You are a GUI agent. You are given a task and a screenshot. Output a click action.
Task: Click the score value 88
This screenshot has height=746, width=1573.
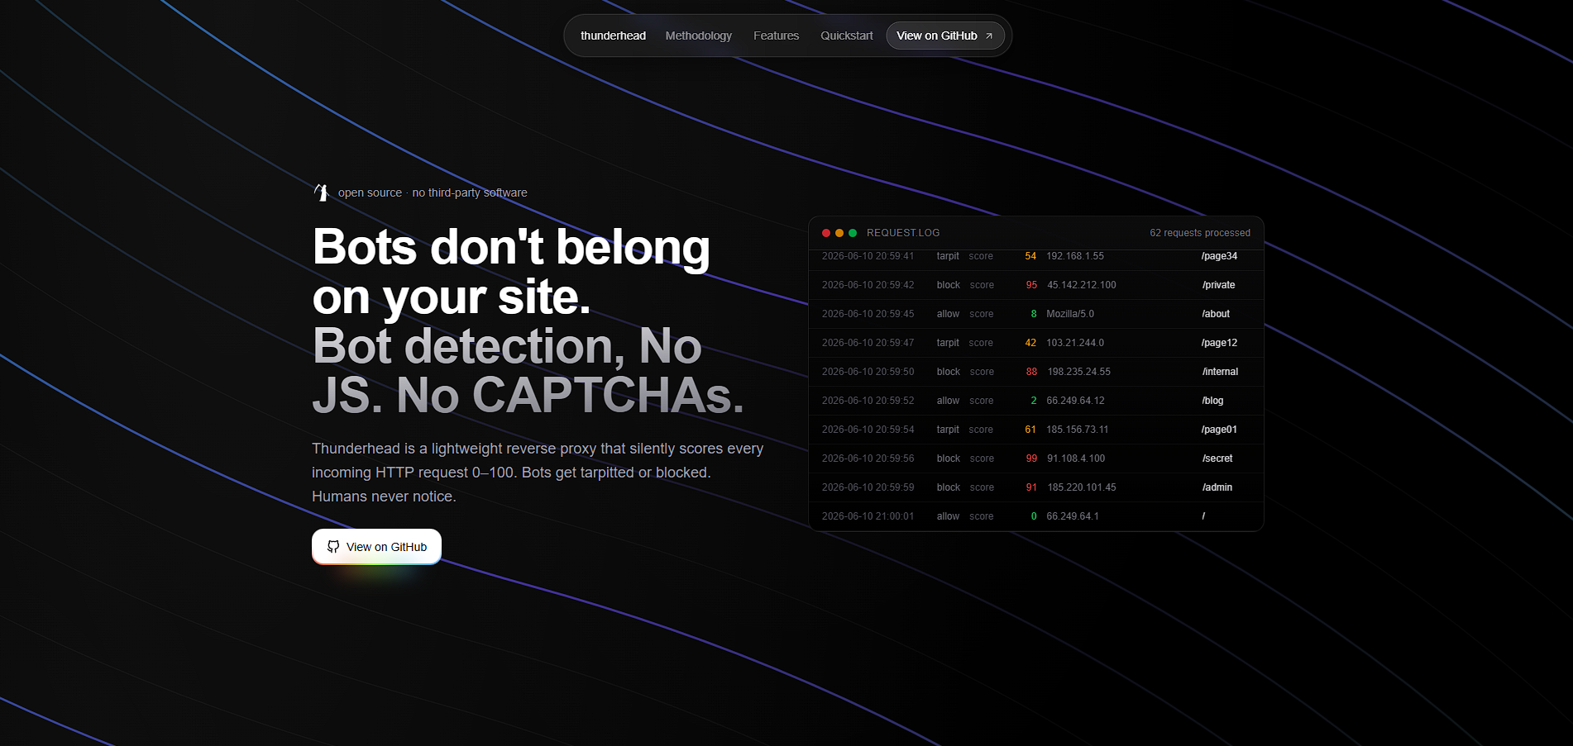[x=1031, y=372]
